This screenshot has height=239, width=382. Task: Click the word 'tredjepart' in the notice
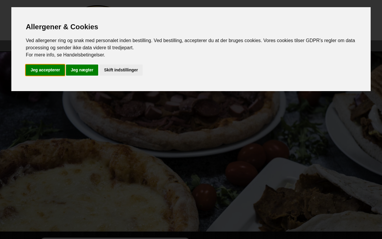(x=123, y=48)
